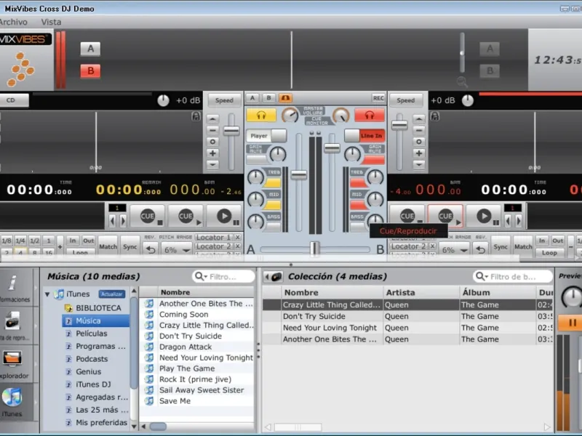Click the deck A speed reset circle button
582x436 pixels.
(212, 142)
